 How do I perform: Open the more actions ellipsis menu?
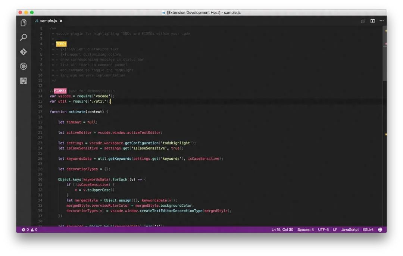coord(382,21)
